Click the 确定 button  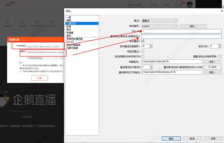[171, 139]
